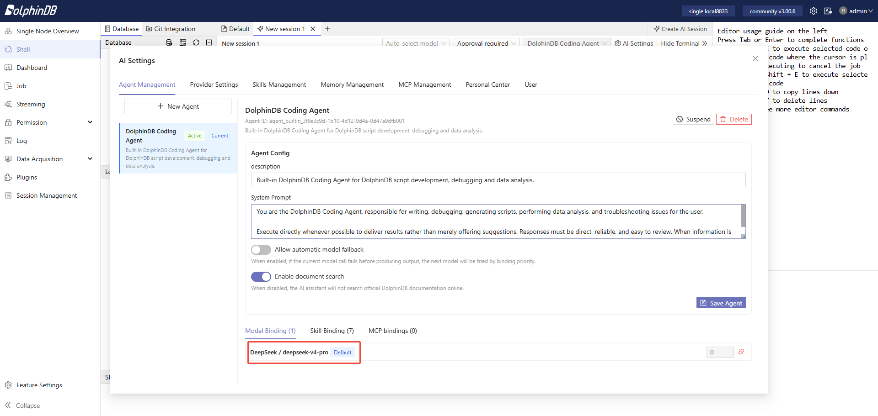Image resolution: width=878 pixels, height=416 pixels.
Task: Click the admin user avatar icon
Action: 843,11
